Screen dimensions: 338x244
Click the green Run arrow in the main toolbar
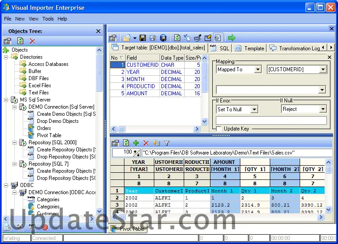[x=231, y=38]
